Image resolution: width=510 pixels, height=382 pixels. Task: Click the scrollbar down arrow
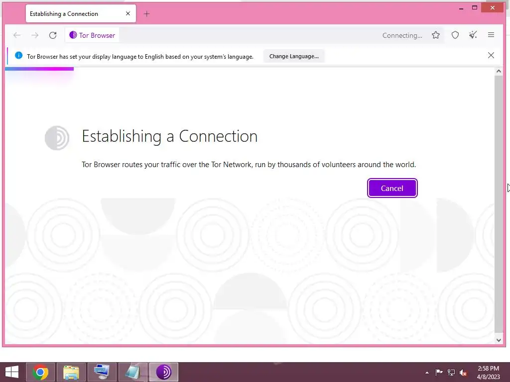coord(498,340)
